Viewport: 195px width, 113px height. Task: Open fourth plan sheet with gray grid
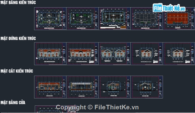click(x=147, y=19)
